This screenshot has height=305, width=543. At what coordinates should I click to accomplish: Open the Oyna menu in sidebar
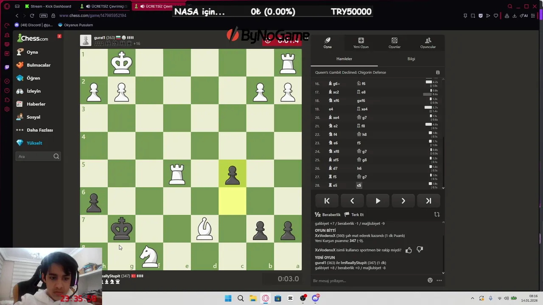[x=28, y=52]
